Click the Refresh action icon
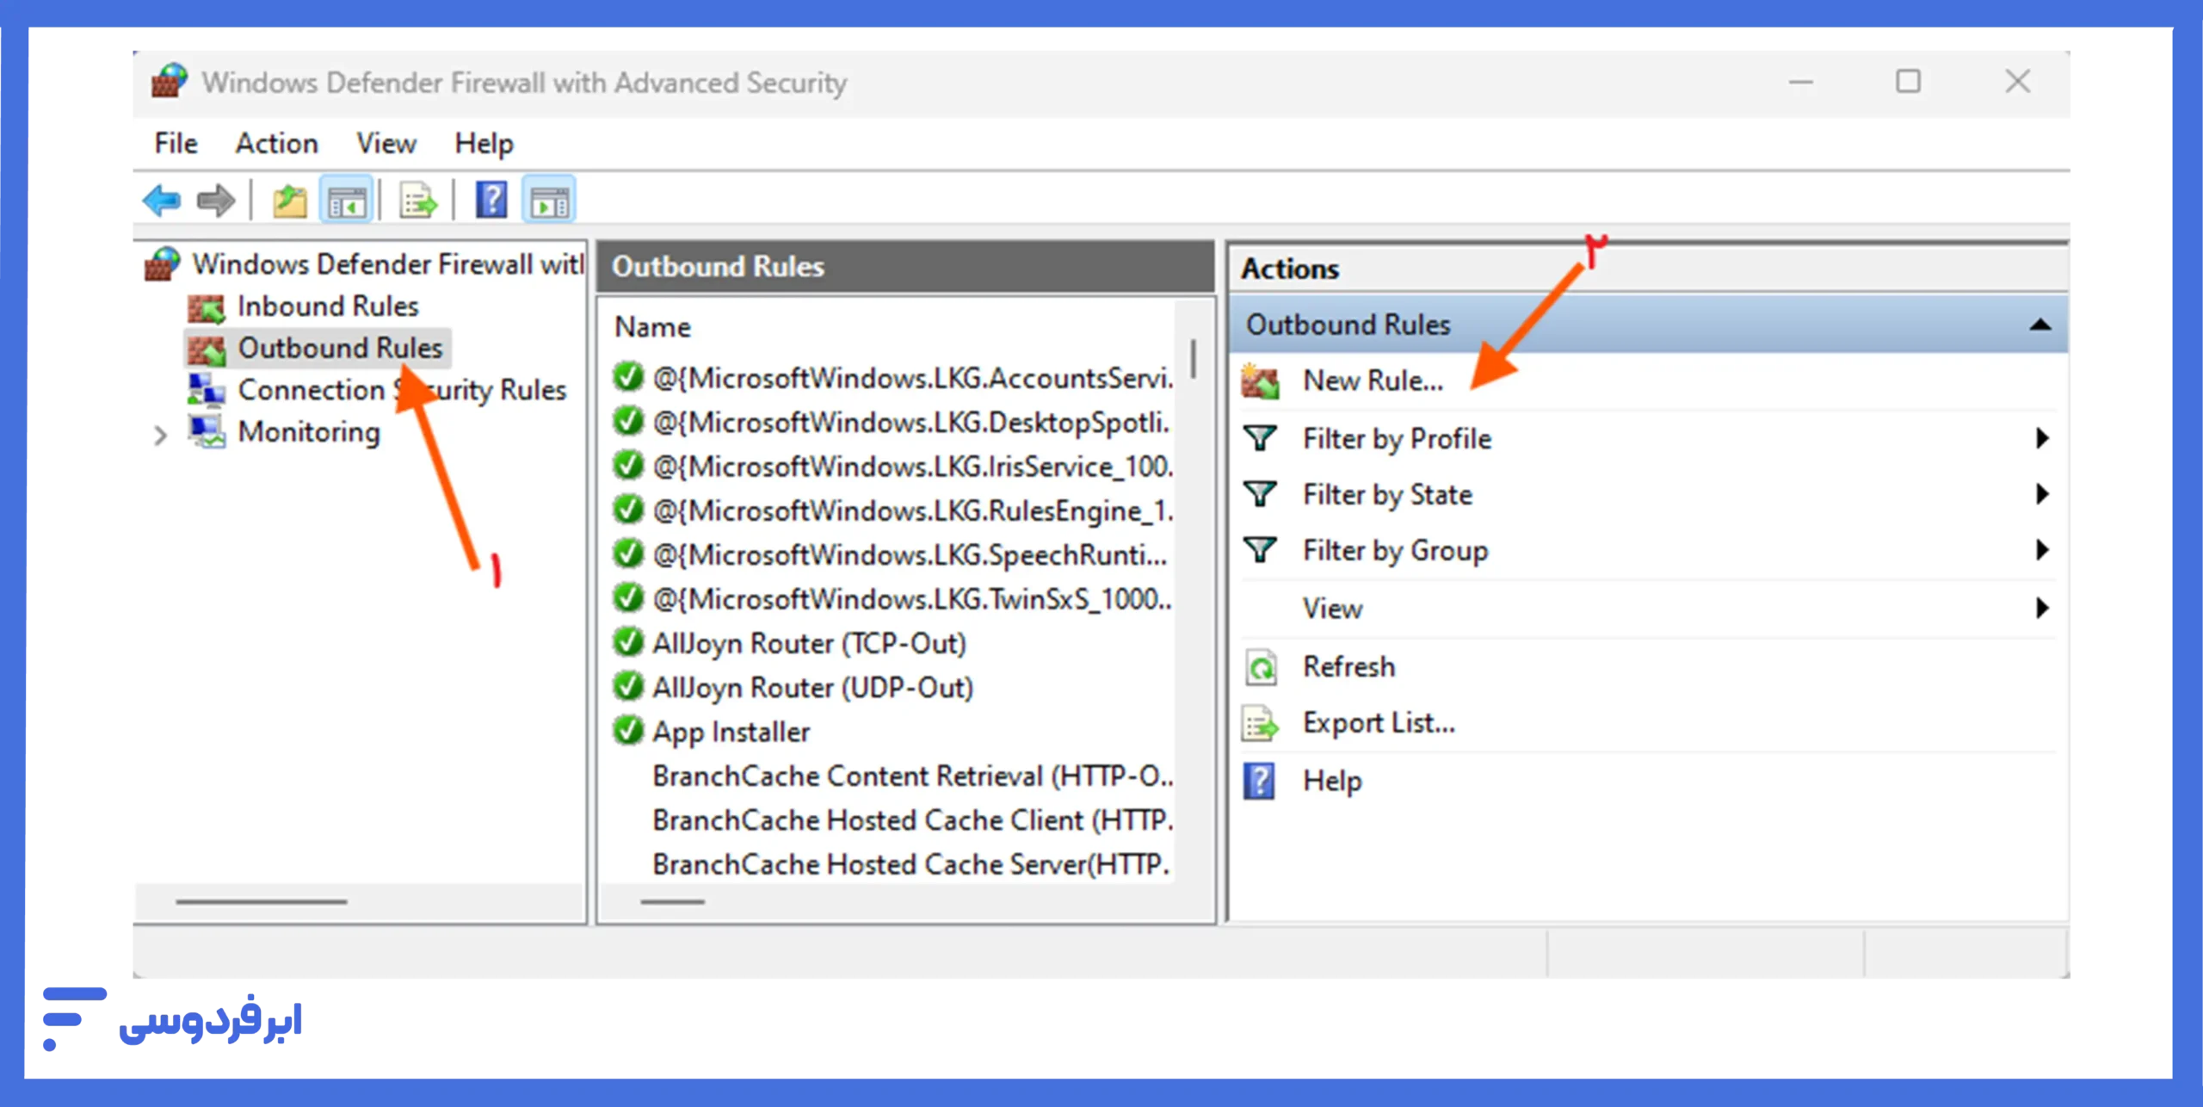 [x=1262, y=667]
